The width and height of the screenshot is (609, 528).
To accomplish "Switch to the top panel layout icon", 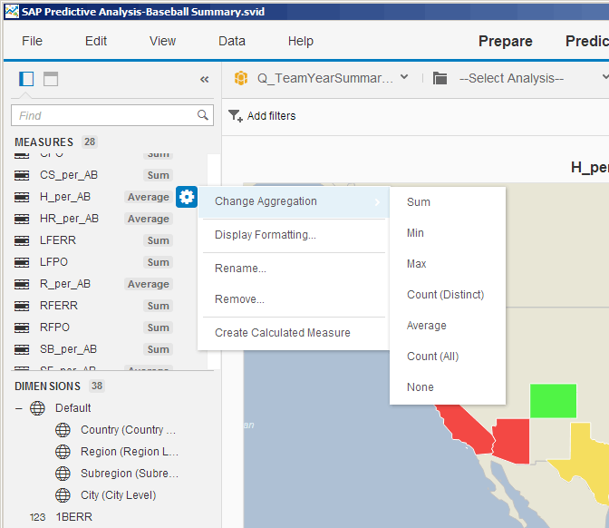I will [x=51, y=79].
